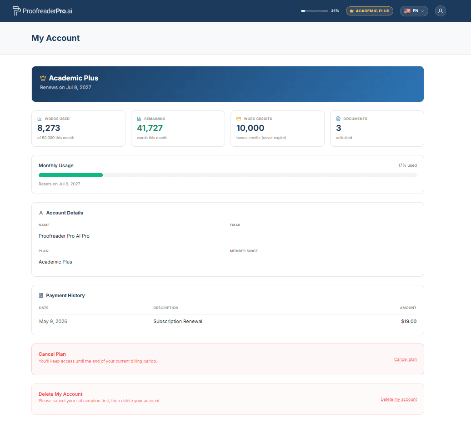Click the Word Credits card icon
471x423 pixels.
(x=239, y=119)
